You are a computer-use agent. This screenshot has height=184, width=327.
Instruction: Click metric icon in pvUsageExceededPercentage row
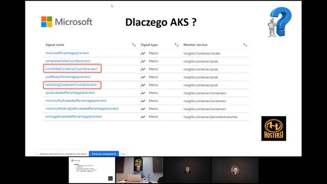pyautogui.click(x=143, y=117)
